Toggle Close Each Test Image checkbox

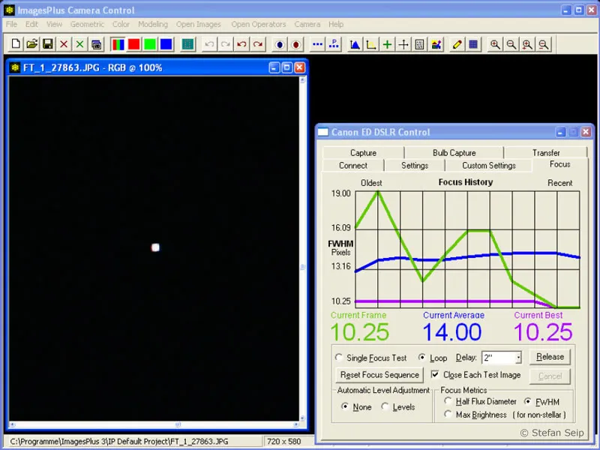point(435,374)
